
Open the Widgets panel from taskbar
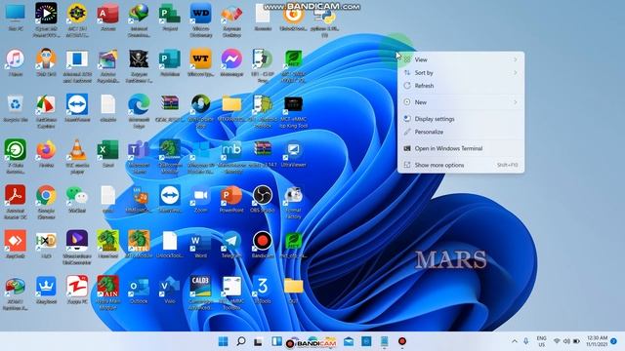point(276,341)
